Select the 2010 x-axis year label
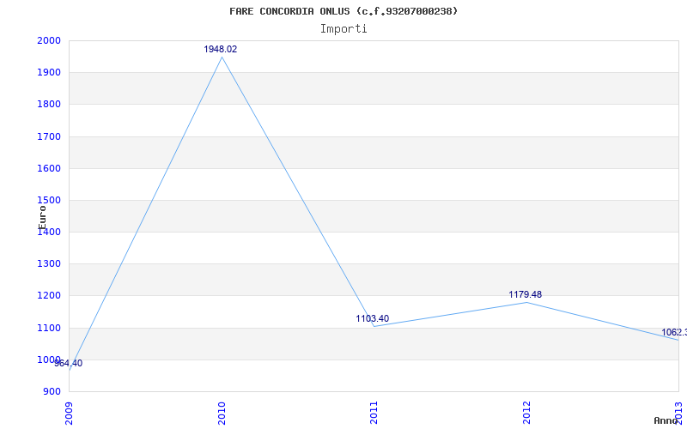Image resolution: width=687 pixels, height=429 pixels. point(222,414)
